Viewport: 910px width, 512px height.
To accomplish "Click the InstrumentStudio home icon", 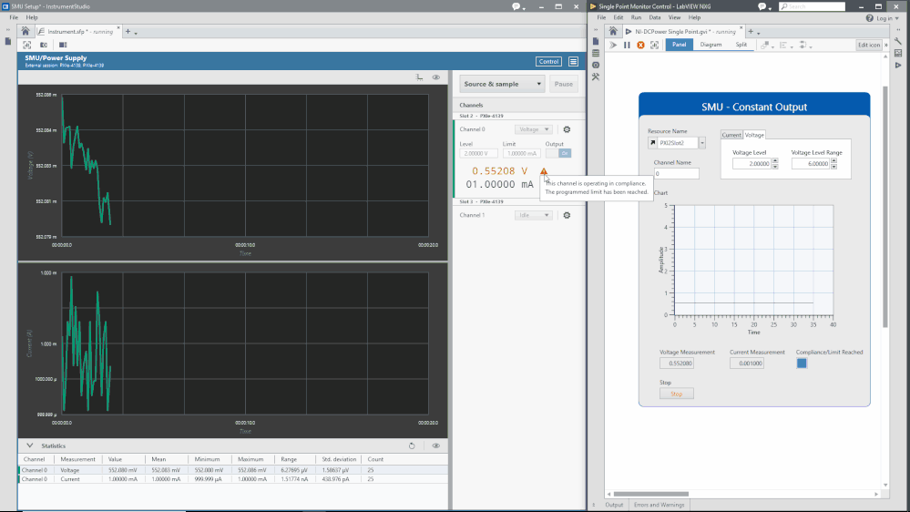I will (x=26, y=31).
